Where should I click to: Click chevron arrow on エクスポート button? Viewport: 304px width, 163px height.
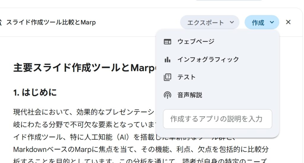[x=232, y=22]
